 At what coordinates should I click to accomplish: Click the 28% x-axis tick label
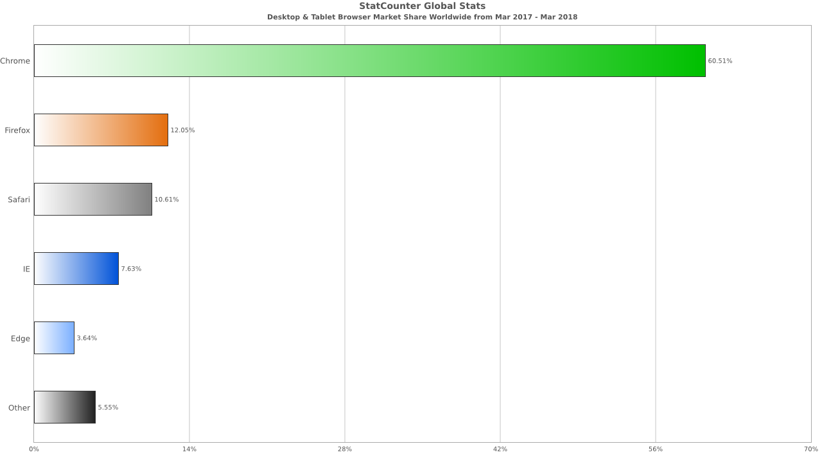point(345,449)
